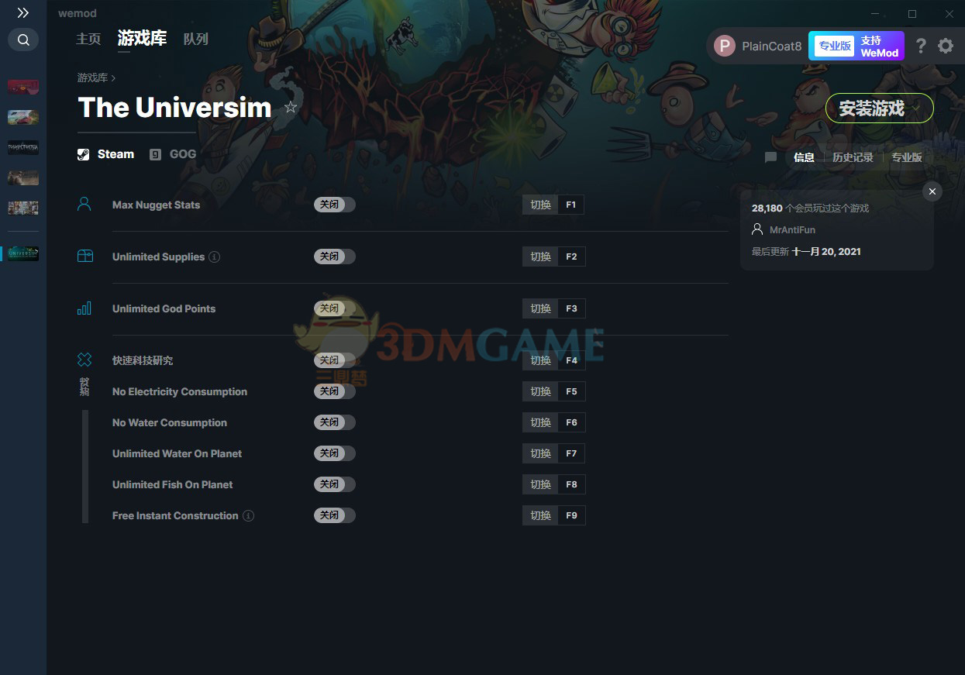Select The Universim thumbnail in sidebar
This screenshot has height=675, width=965.
click(x=23, y=253)
